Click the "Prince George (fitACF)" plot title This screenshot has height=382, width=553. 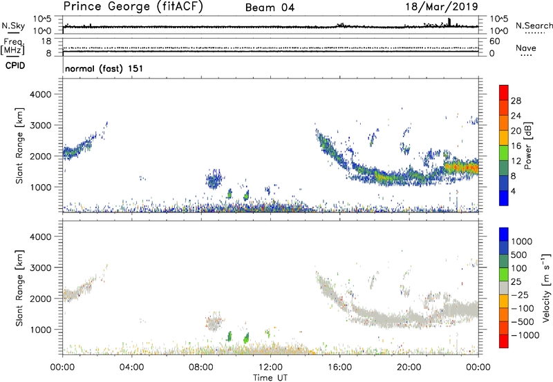coord(133,7)
